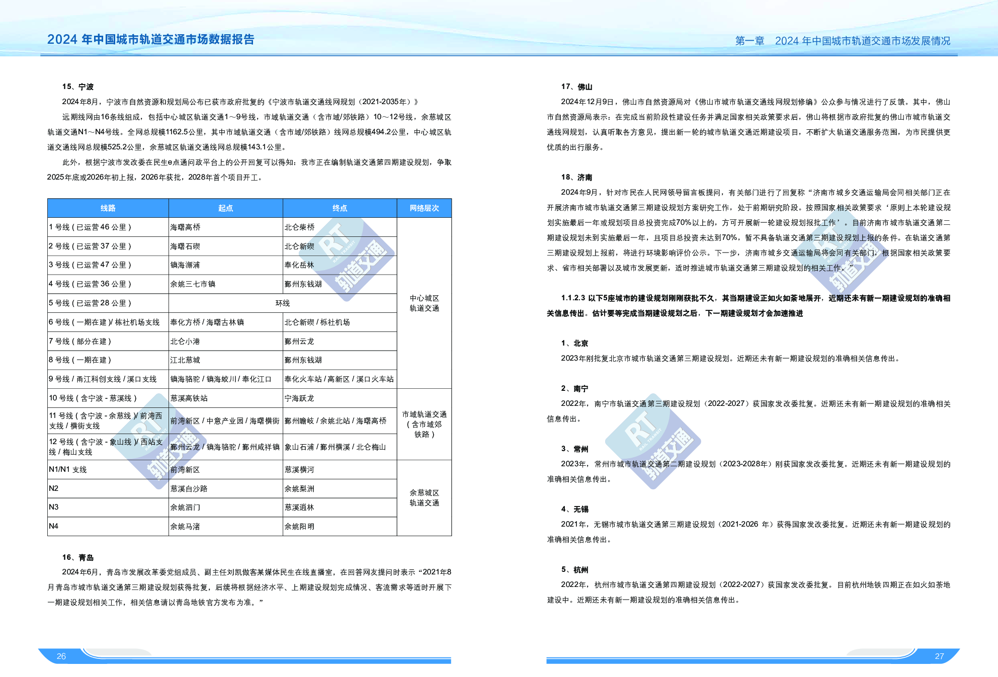Click cell '余慈城区 轨道交通'
The height and width of the screenshot is (677, 998).
pyautogui.click(x=424, y=497)
